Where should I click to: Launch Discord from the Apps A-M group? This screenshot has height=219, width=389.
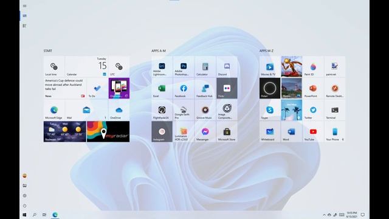point(227,66)
